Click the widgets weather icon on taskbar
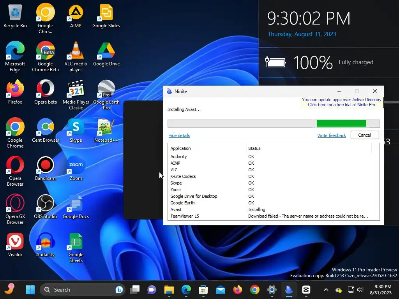This screenshot has width=399, height=299. [9, 289]
